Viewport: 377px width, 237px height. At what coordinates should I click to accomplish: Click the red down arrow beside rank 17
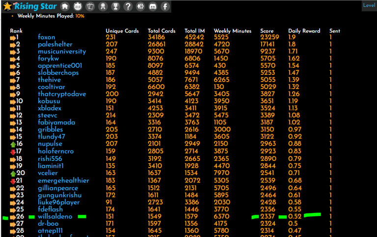tap(13, 152)
